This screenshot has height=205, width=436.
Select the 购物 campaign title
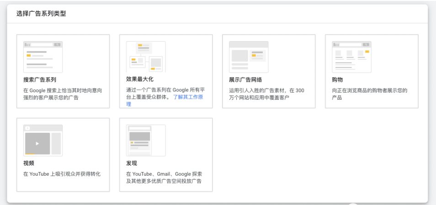tap(337, 80)
